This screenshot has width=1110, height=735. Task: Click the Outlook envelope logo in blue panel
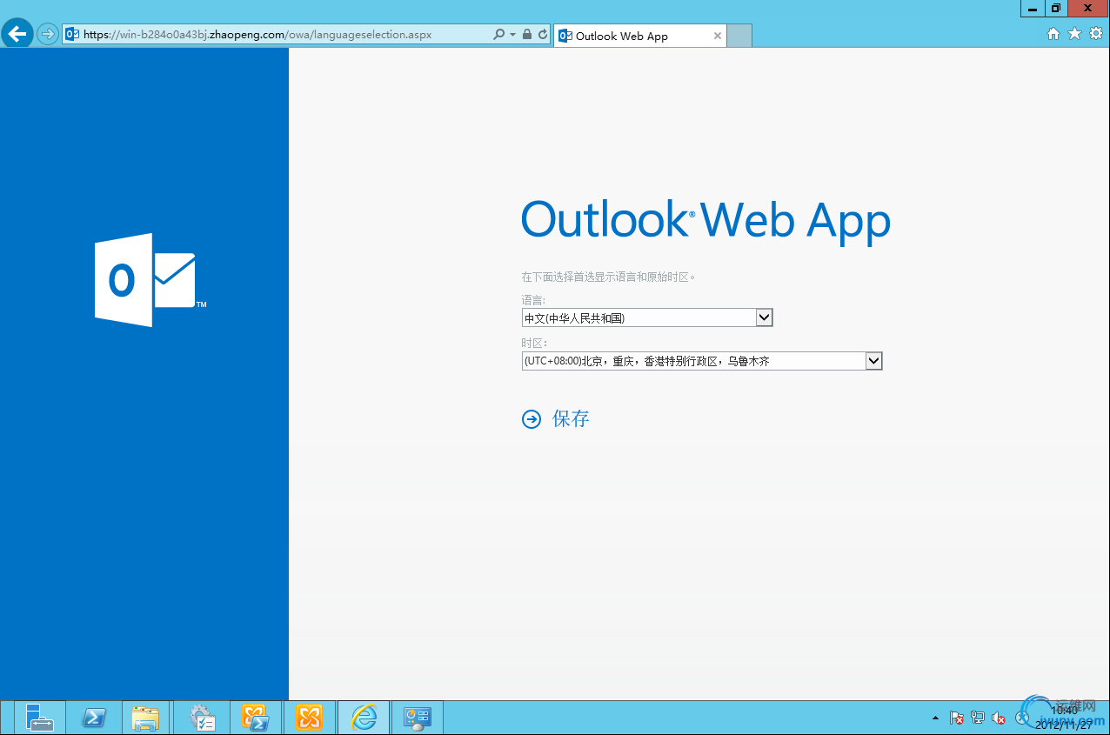(x=150, y=280)
